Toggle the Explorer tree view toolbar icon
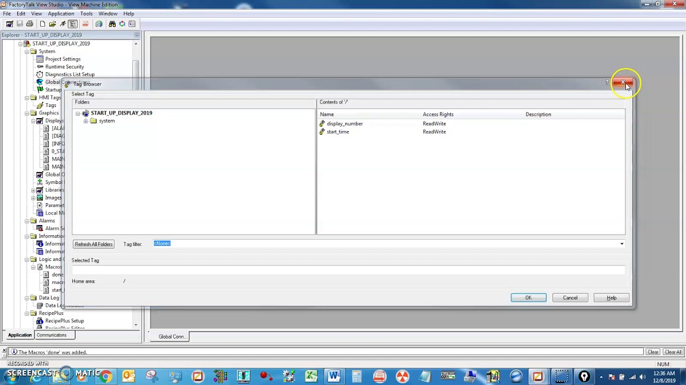 (73, 24)
